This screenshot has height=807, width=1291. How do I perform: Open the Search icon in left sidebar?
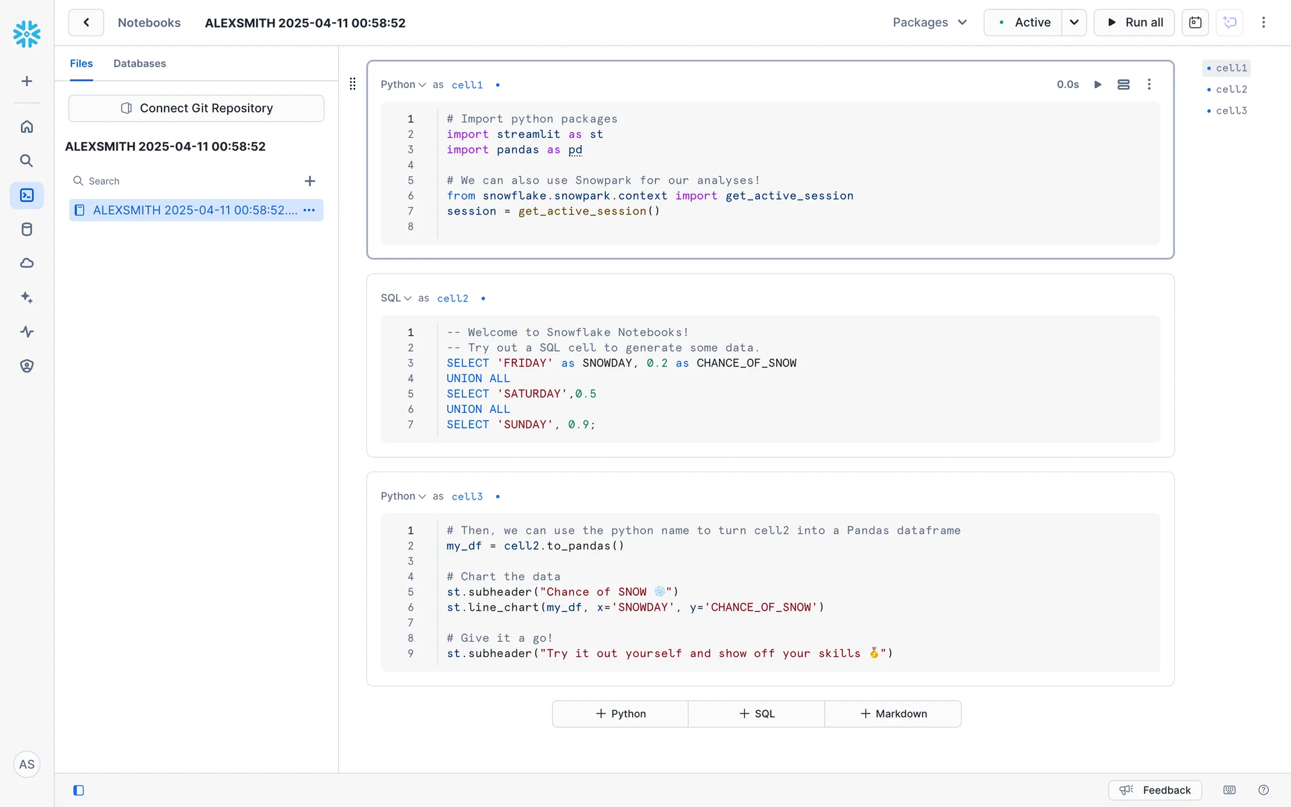click(x=27, y=161)
